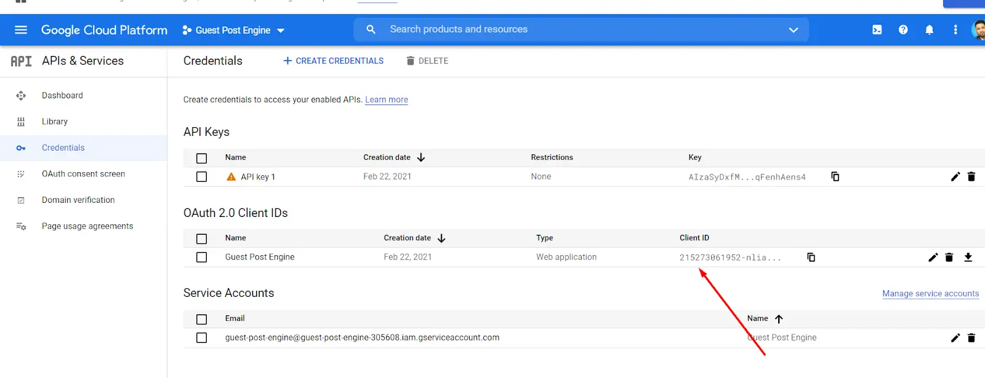The image size is (985, 378).
Task: Open API key 1 link
Action: (x=258, y=177)
